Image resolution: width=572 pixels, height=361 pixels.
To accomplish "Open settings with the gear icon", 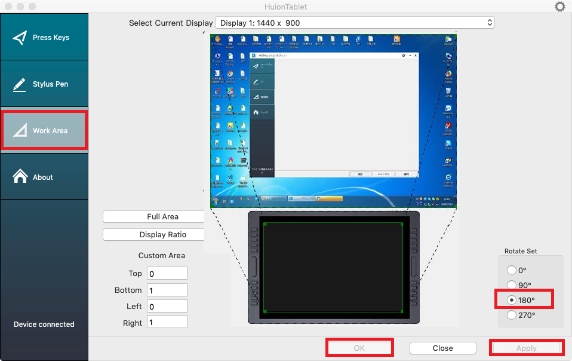I will click(x=559, y=7).
